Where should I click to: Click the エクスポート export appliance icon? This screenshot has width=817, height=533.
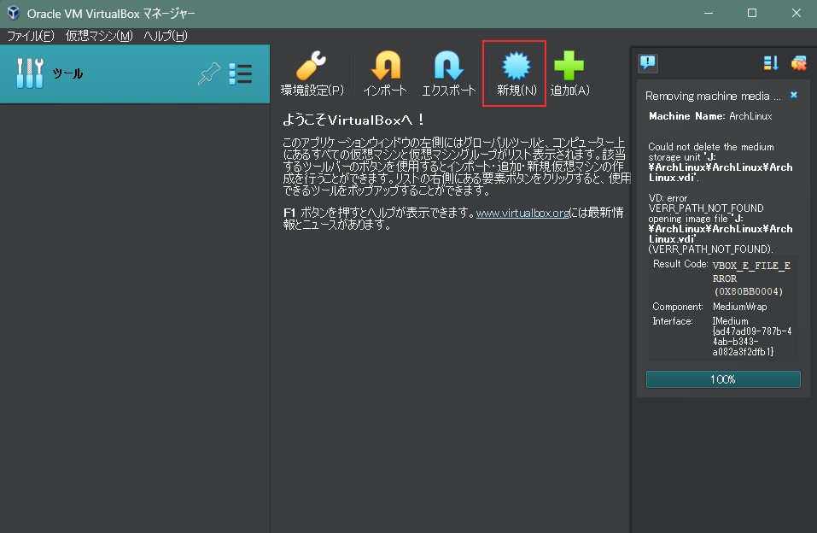[448, 73]
